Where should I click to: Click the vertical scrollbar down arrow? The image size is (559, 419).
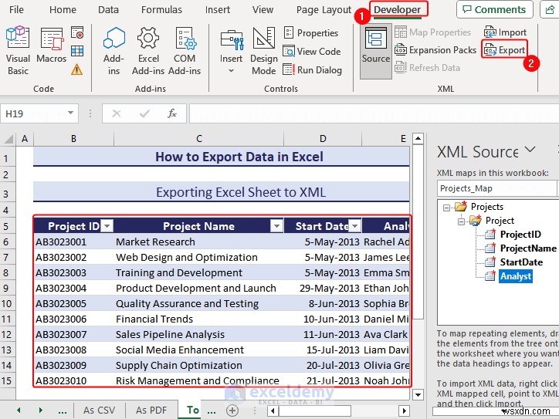pyautogui.click(x=418, y=394)
